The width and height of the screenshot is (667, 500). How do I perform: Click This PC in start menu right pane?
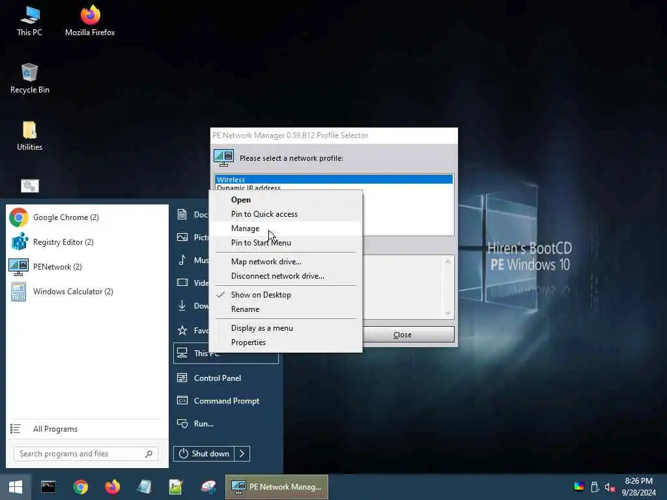point(226,354)
